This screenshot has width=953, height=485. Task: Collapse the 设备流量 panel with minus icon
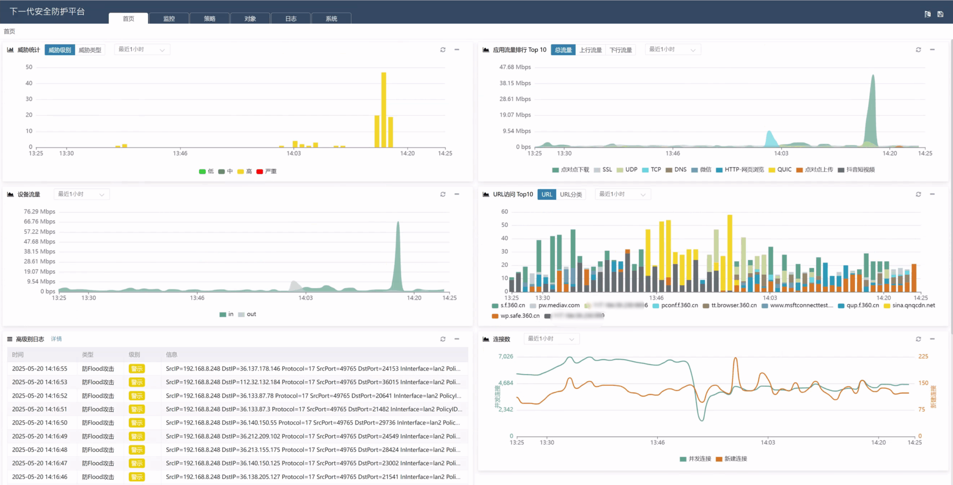click(457, 194)
